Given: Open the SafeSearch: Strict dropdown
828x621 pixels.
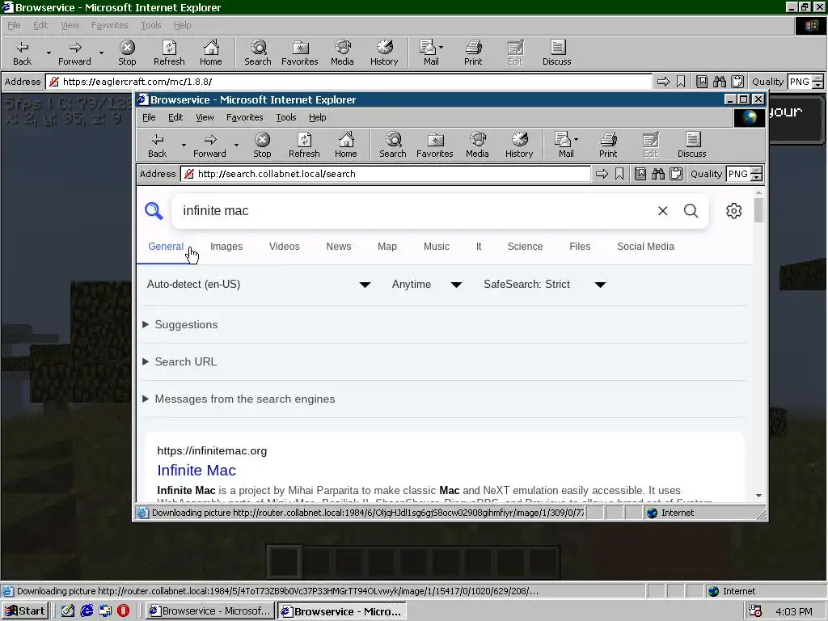Looking at the screenshot, I should pos(544,284).
